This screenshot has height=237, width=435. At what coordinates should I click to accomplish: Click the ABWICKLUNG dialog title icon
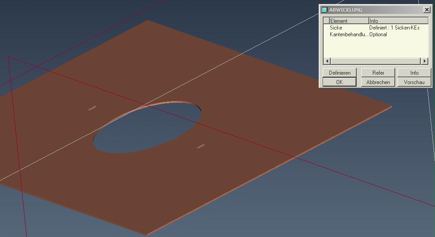324,10
